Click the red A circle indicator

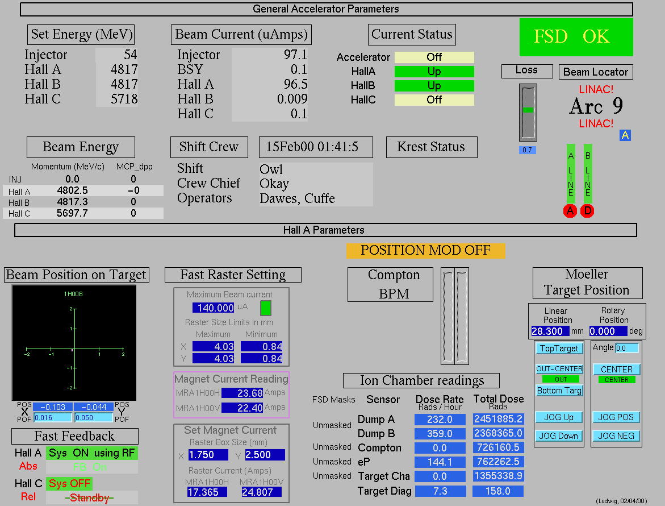(570, 211)
